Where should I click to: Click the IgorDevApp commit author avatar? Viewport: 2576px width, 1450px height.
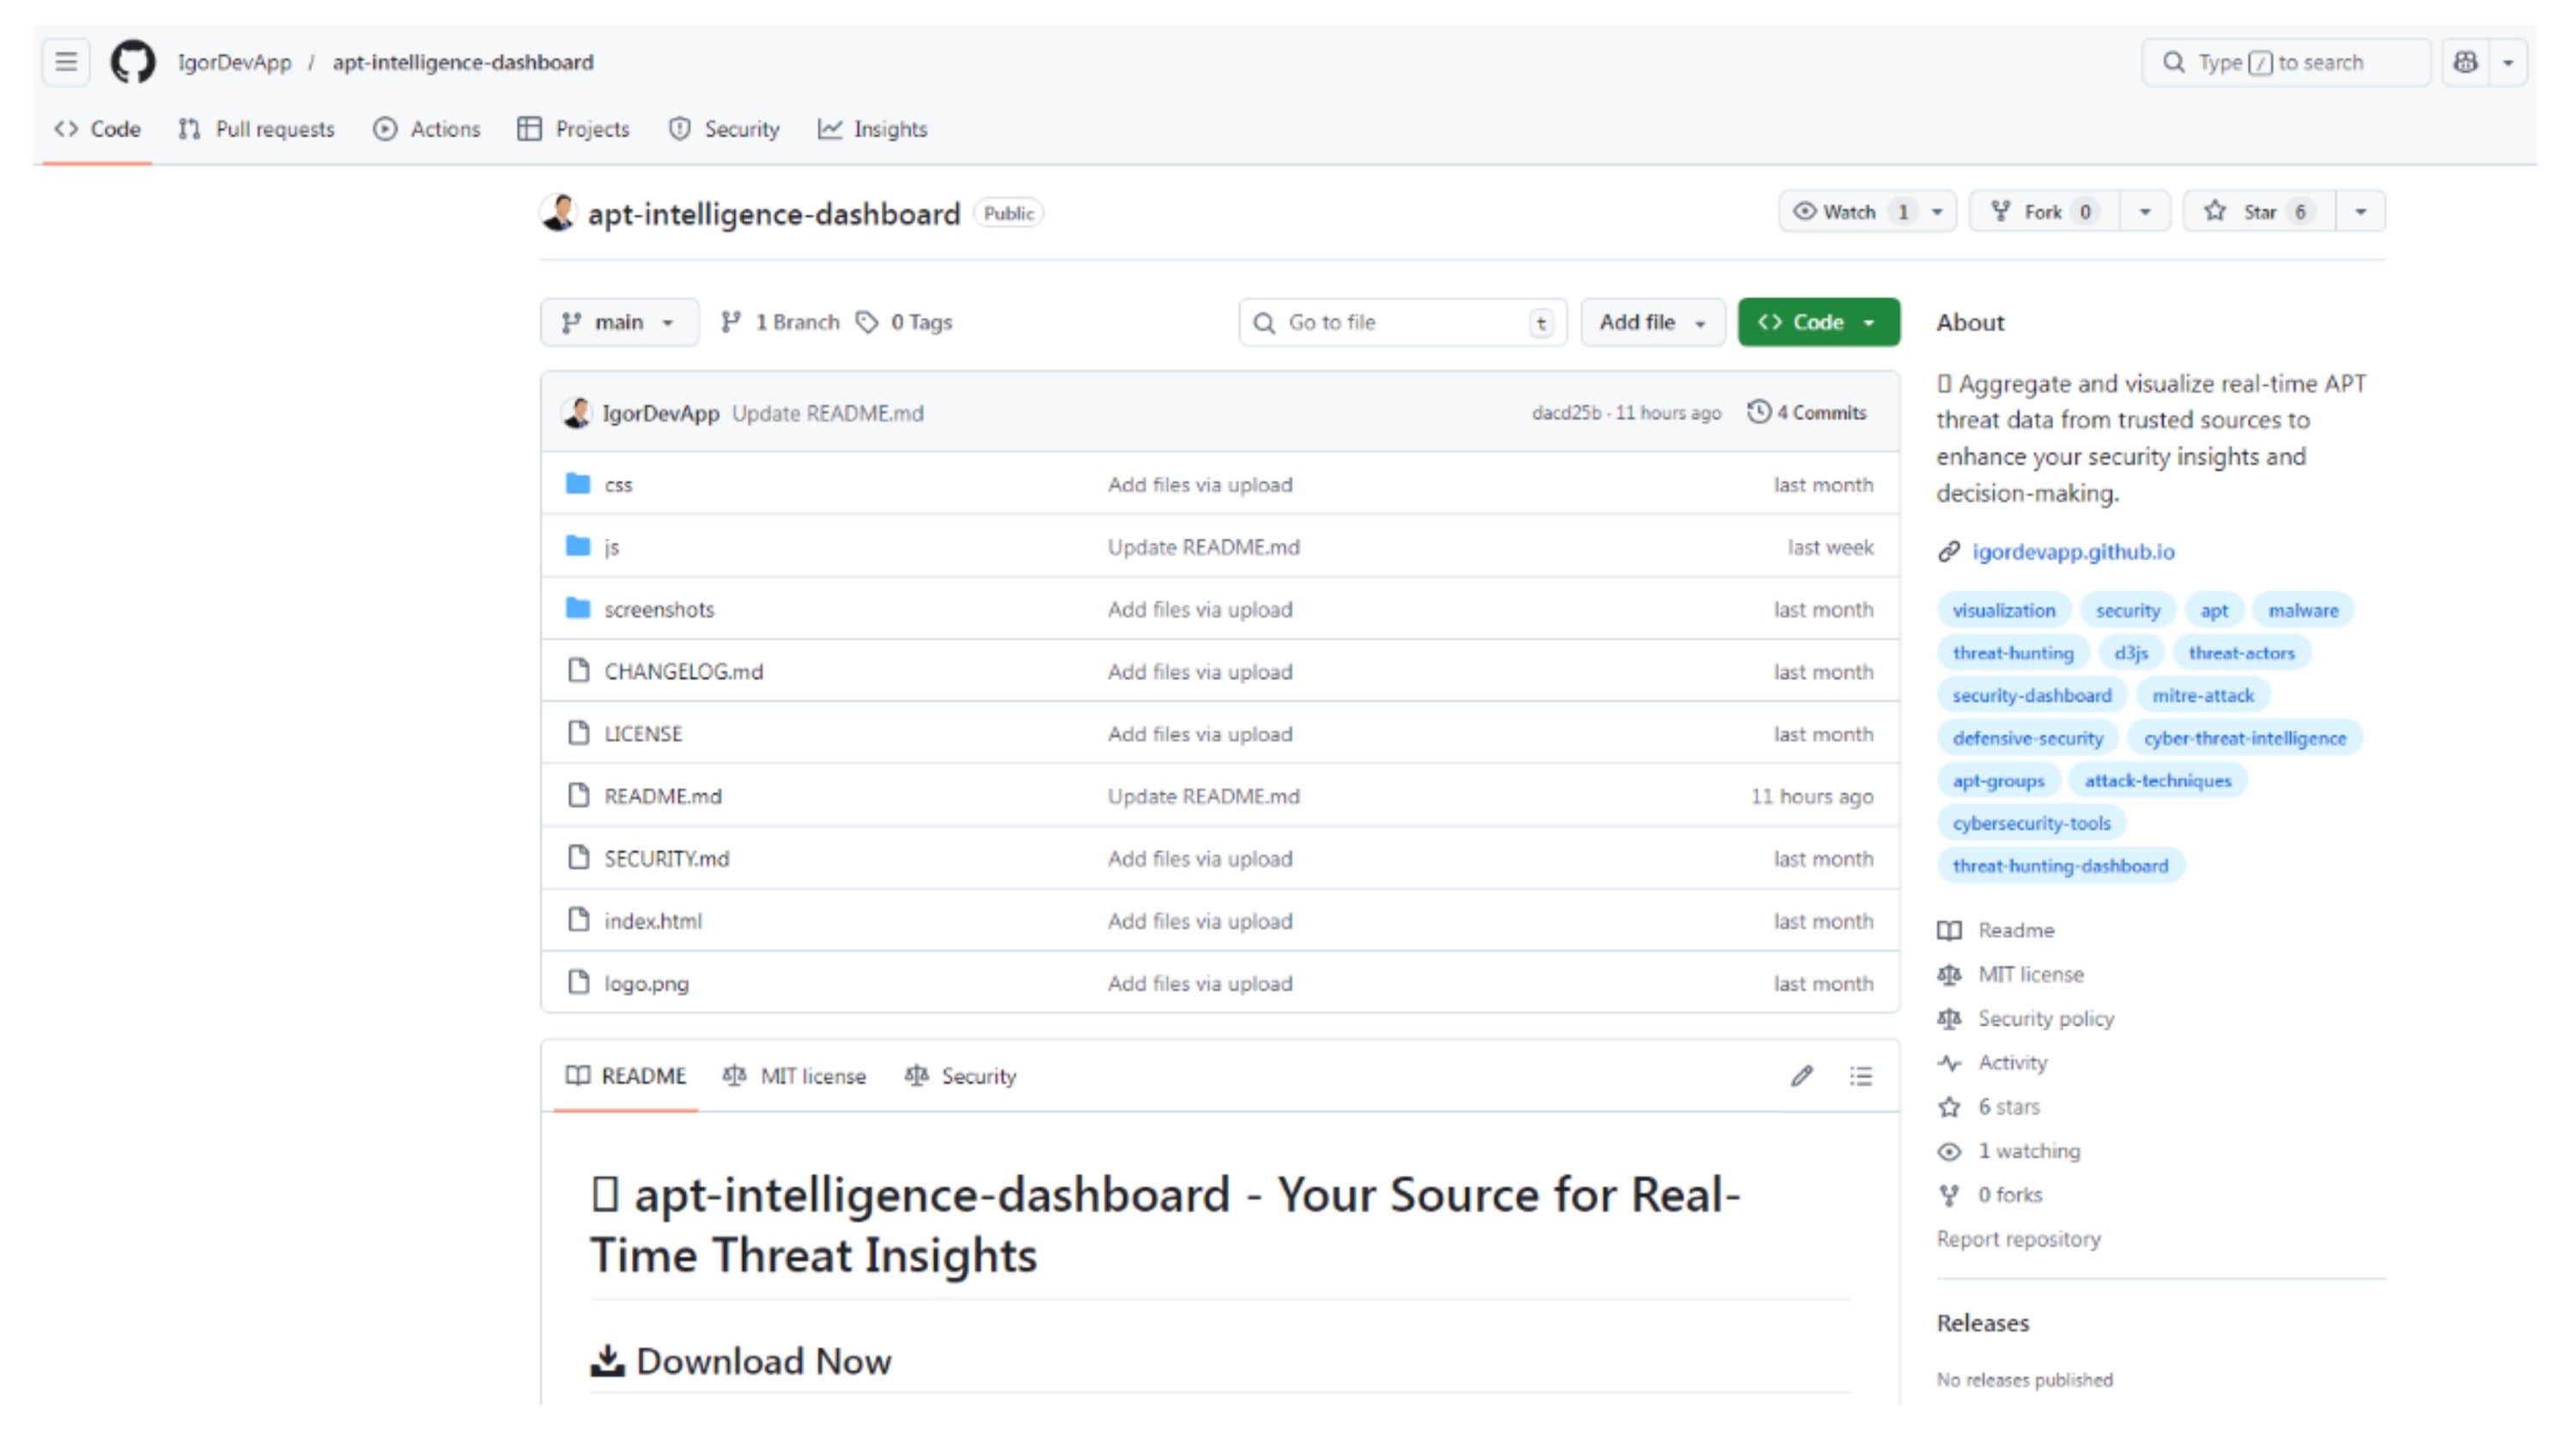coord(576,412)
